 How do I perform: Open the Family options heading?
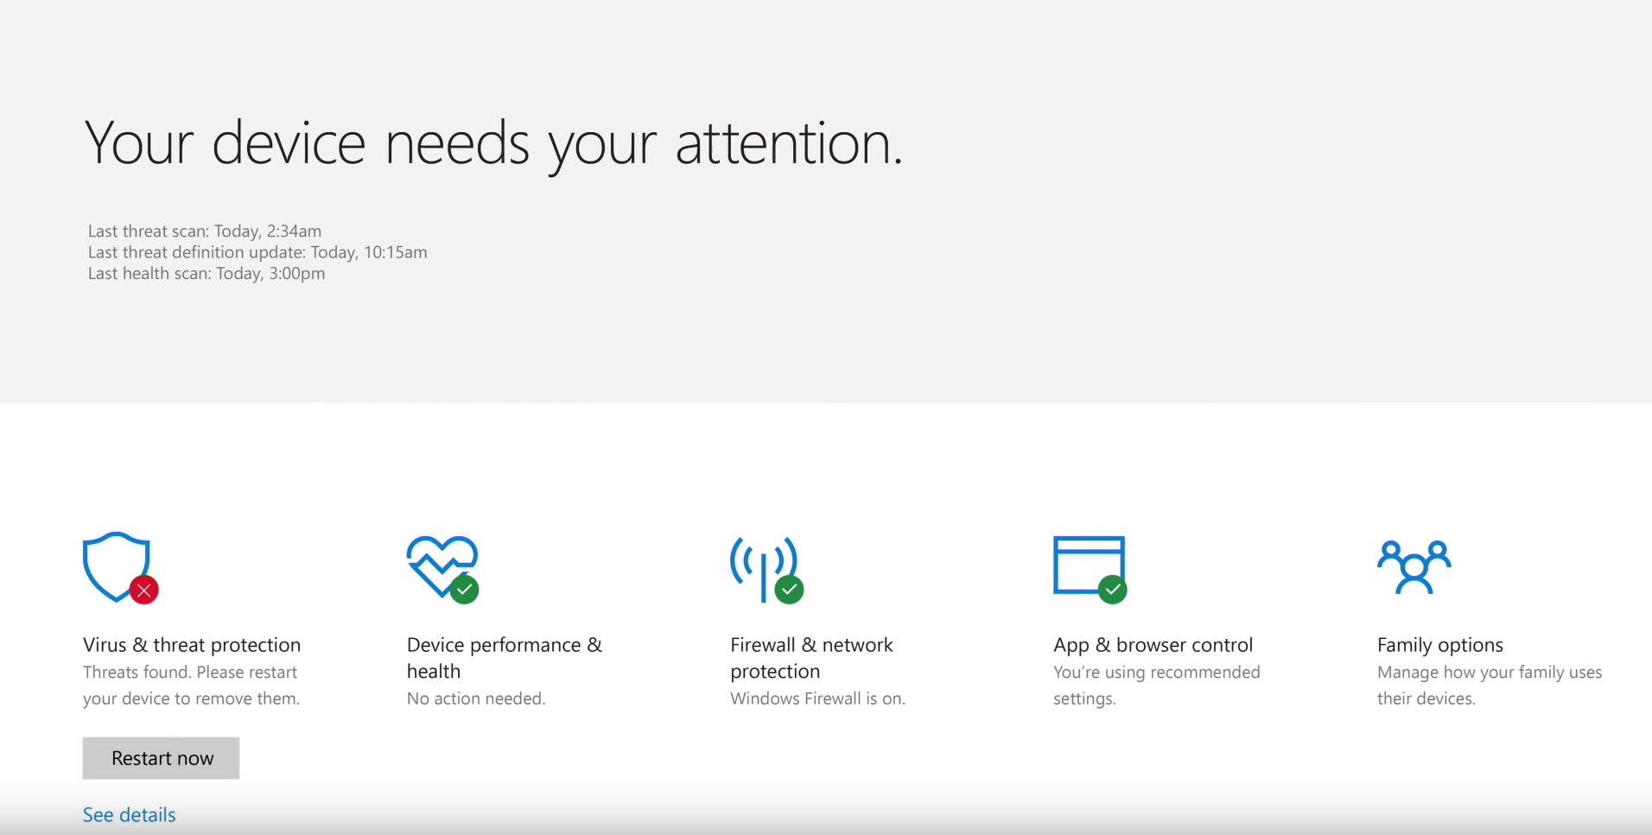tap(1439, 645)
